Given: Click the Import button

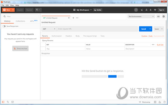Looking at the screenshot, I should [20, 10].
